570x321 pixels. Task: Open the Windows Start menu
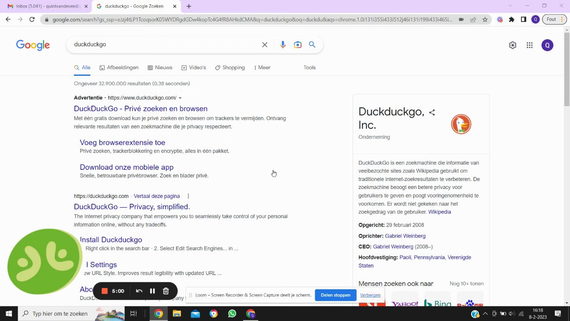pyautogui.click(x=9, y=313)
